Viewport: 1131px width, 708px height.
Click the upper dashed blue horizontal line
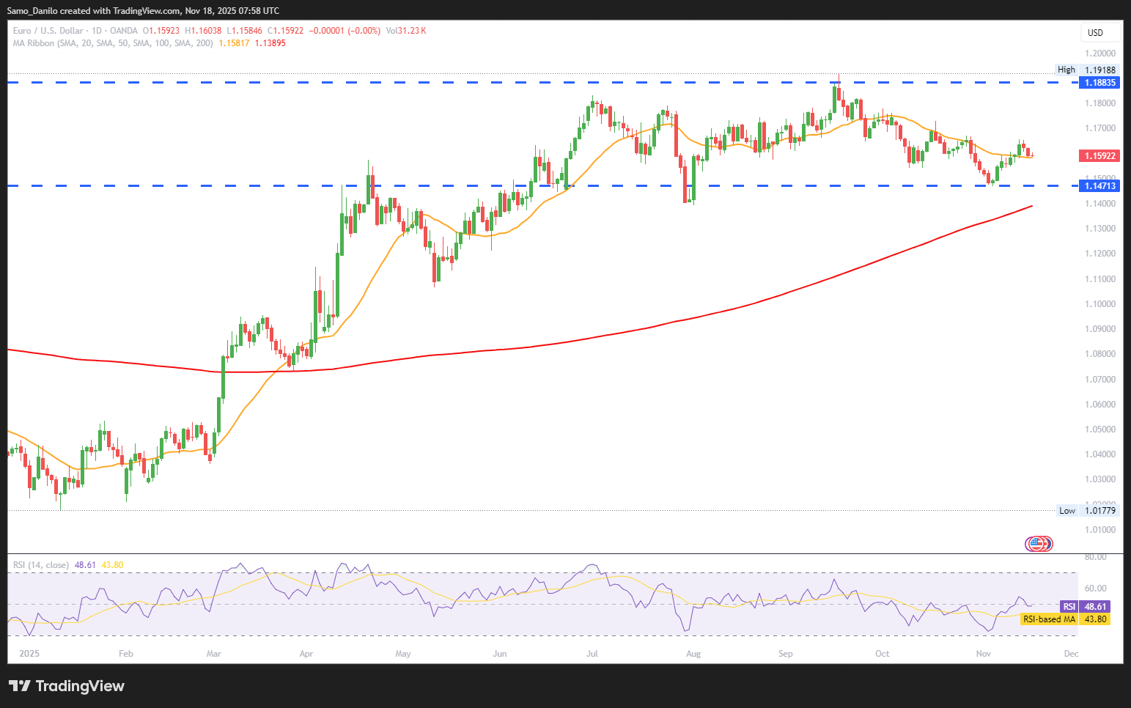pos(440,83)
